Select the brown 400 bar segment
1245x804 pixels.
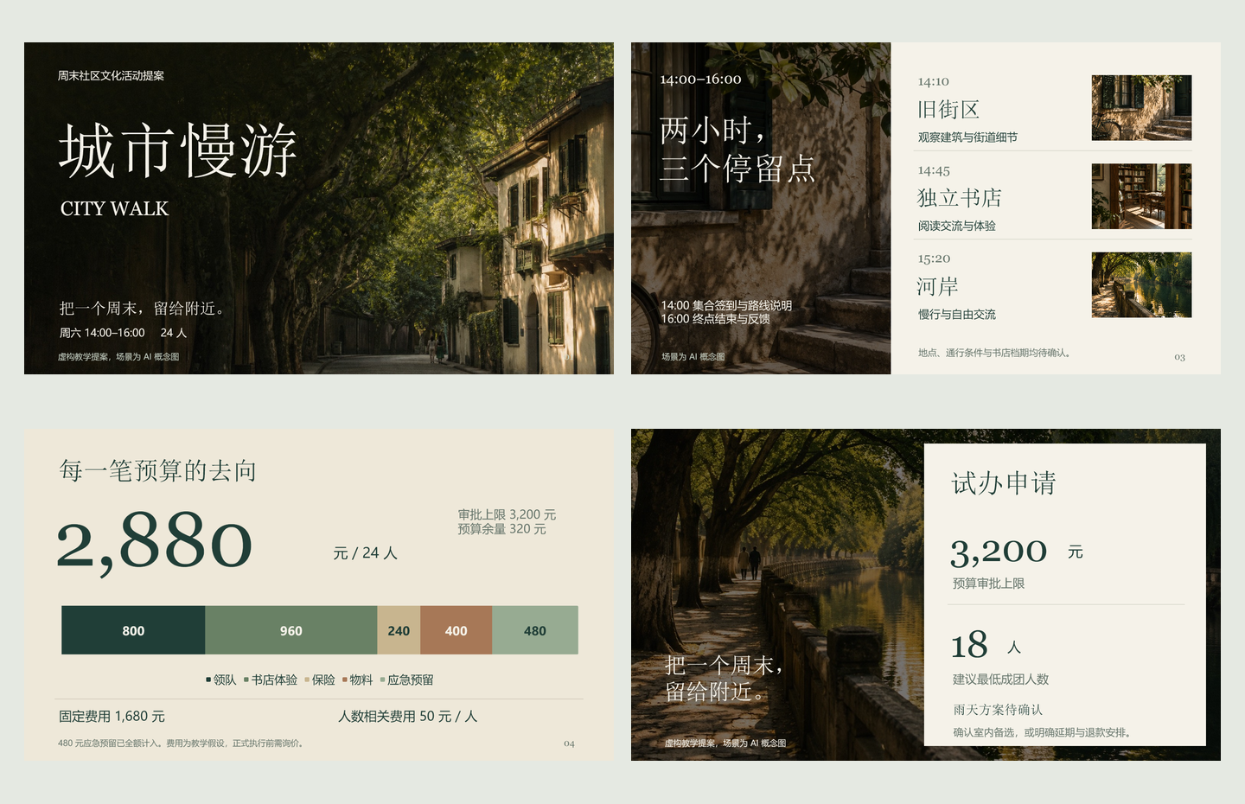tap(456, 630)
